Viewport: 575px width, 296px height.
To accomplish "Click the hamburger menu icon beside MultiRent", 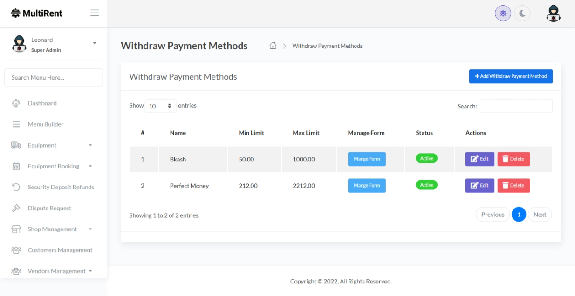I will (x=95, y=13).
